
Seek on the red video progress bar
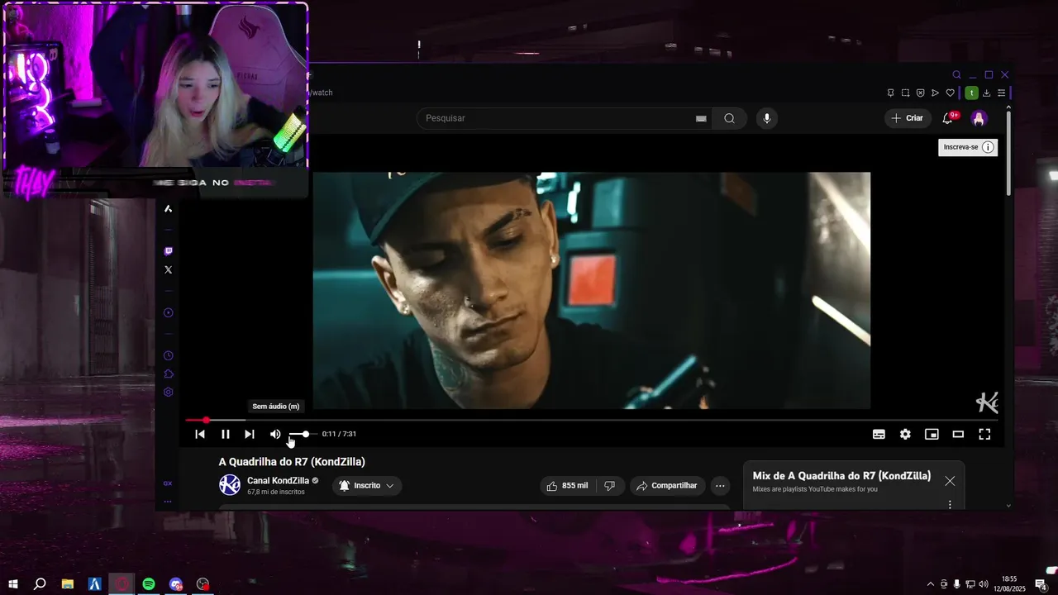coord(591,420)
